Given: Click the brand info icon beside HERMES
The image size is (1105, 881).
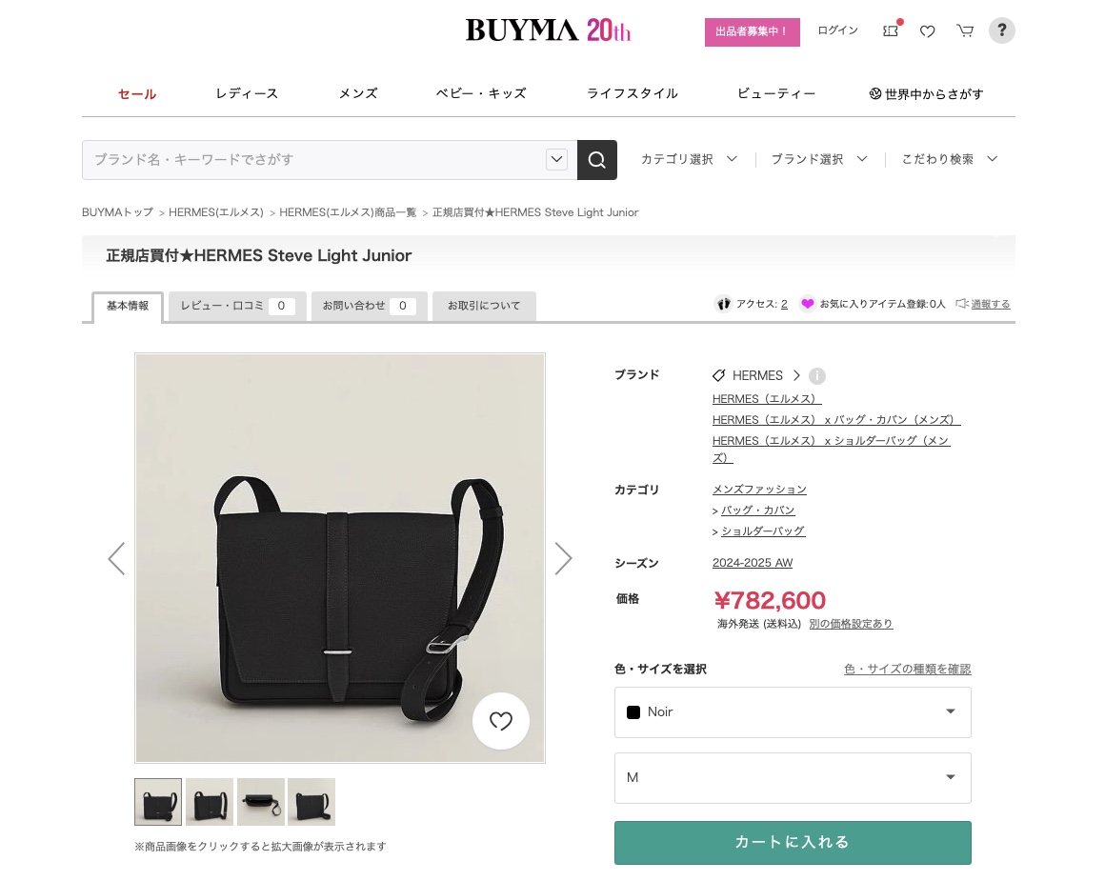Looking at the screenshot, I should pyautogui.click(x=816, y=375).
